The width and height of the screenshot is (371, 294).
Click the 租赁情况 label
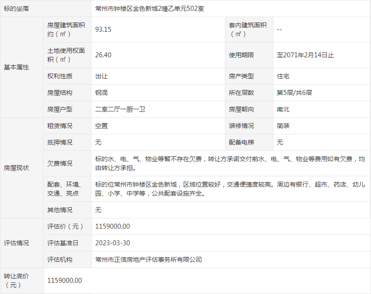point(60,126)
